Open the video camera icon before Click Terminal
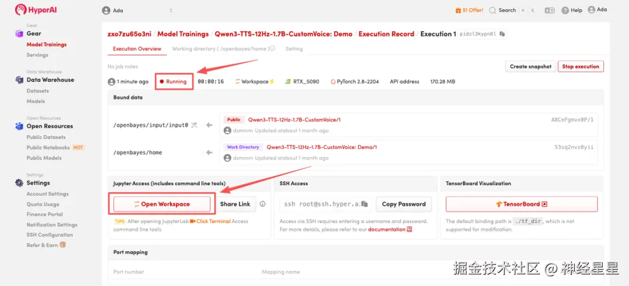629x286 pixels. [x=193, y=221]
